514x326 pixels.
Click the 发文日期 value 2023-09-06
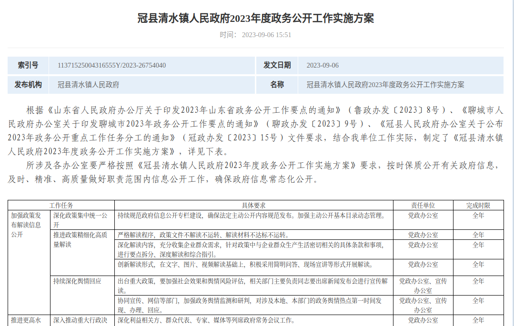point(323,65)
